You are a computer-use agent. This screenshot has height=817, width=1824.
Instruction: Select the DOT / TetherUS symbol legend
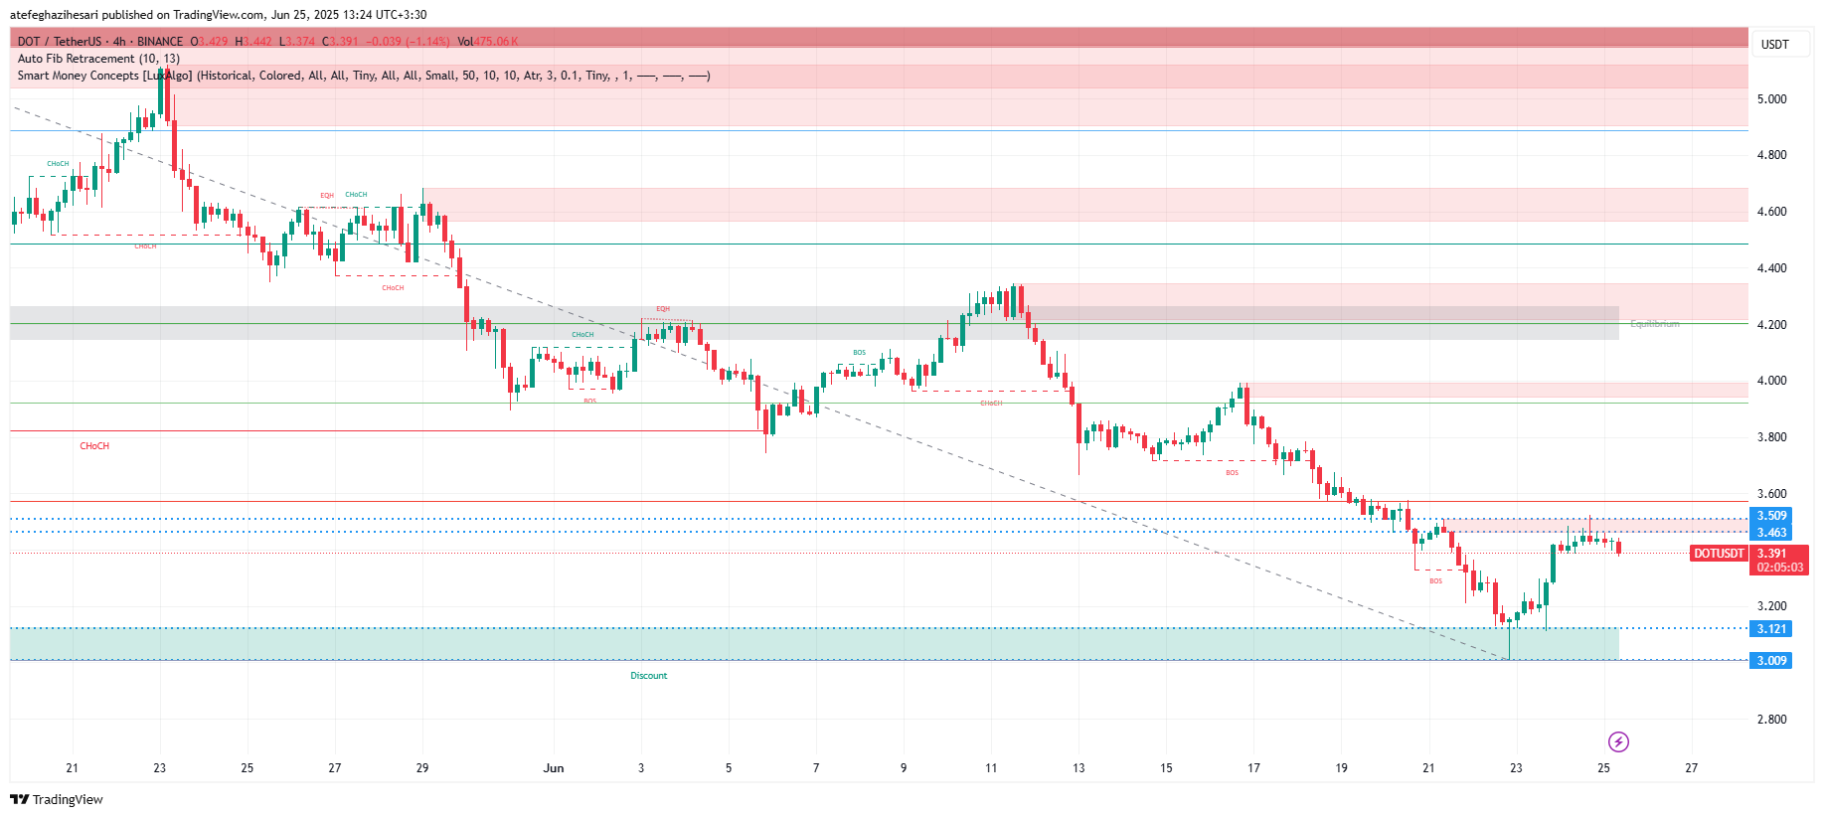pyautogui.click(x=99, y=42)
